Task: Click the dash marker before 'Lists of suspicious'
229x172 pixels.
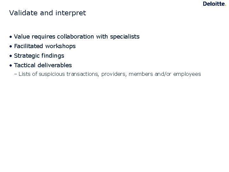Action: click(x=16, y=74)
